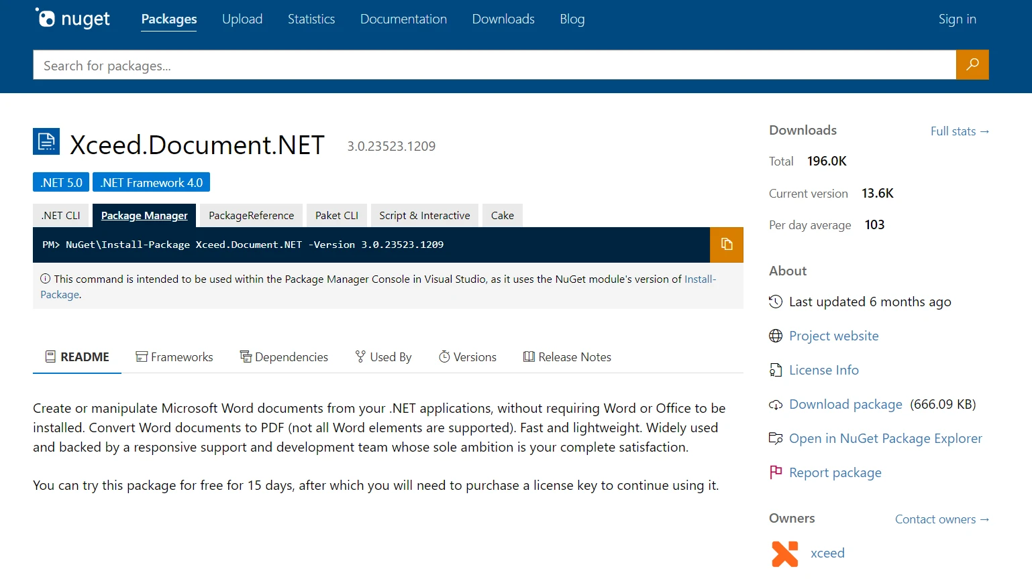Click the Last updated 6 months ago text

click(x=870, y=302)
